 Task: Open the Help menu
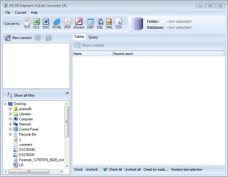pos(34,13)
